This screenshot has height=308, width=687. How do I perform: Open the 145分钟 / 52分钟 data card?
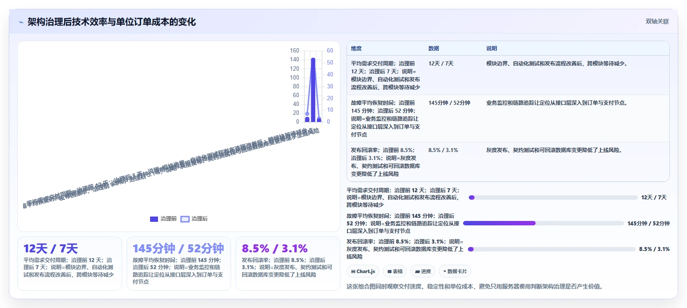[179, 264]
